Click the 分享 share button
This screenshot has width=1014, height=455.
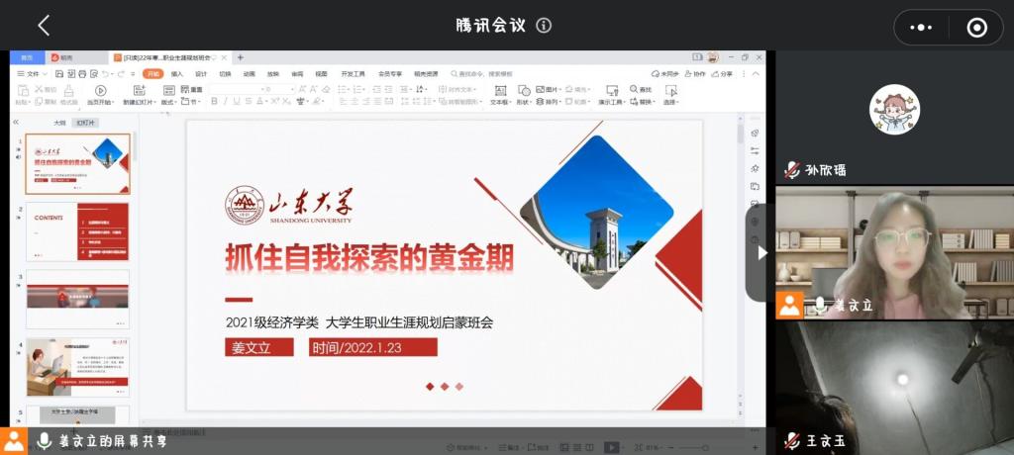[722, 73]
